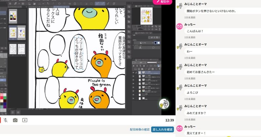Open the dropdown arrow next to the new-document icon
This screenshot has width=261, height=137.
pyautogui.click(x=19, y=4)
